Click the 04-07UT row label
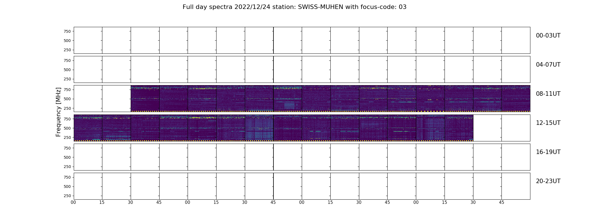Image resolution: width=589 pixels, height=224 pixels. click(548, 65)
